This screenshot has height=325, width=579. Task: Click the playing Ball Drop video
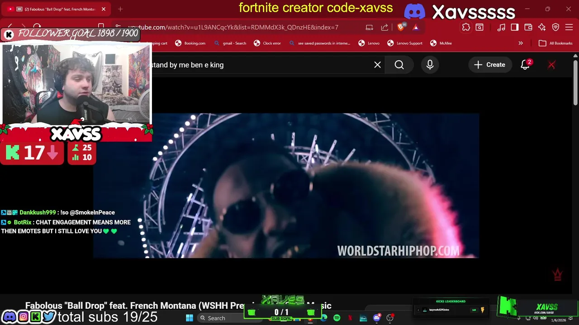[x=286, y=186]
